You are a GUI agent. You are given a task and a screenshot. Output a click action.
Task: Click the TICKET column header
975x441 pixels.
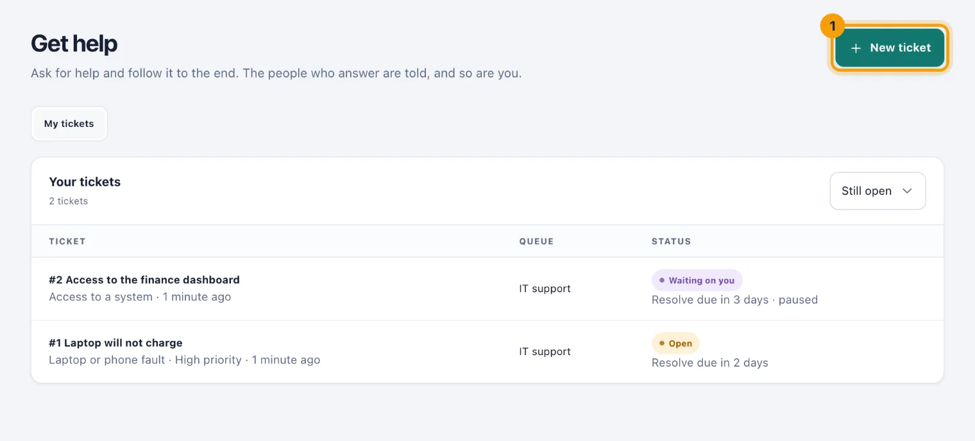point(67,242)
